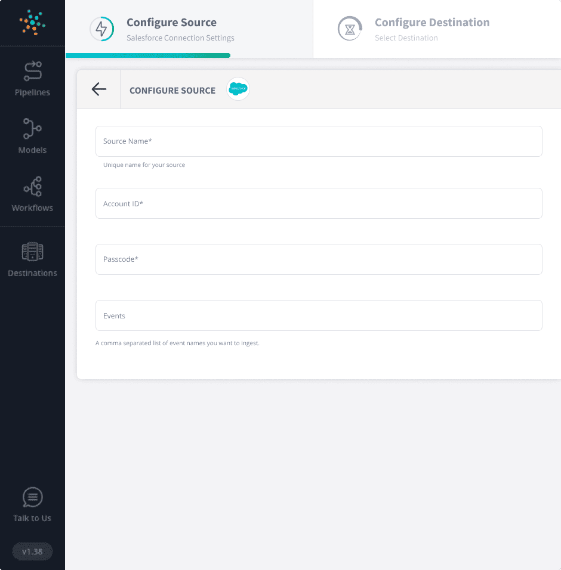Click the app logo in top-left corner

pyautogui.click(x=32, y=23)
